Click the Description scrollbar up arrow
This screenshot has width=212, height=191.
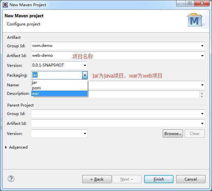click(x=202, y=93)
